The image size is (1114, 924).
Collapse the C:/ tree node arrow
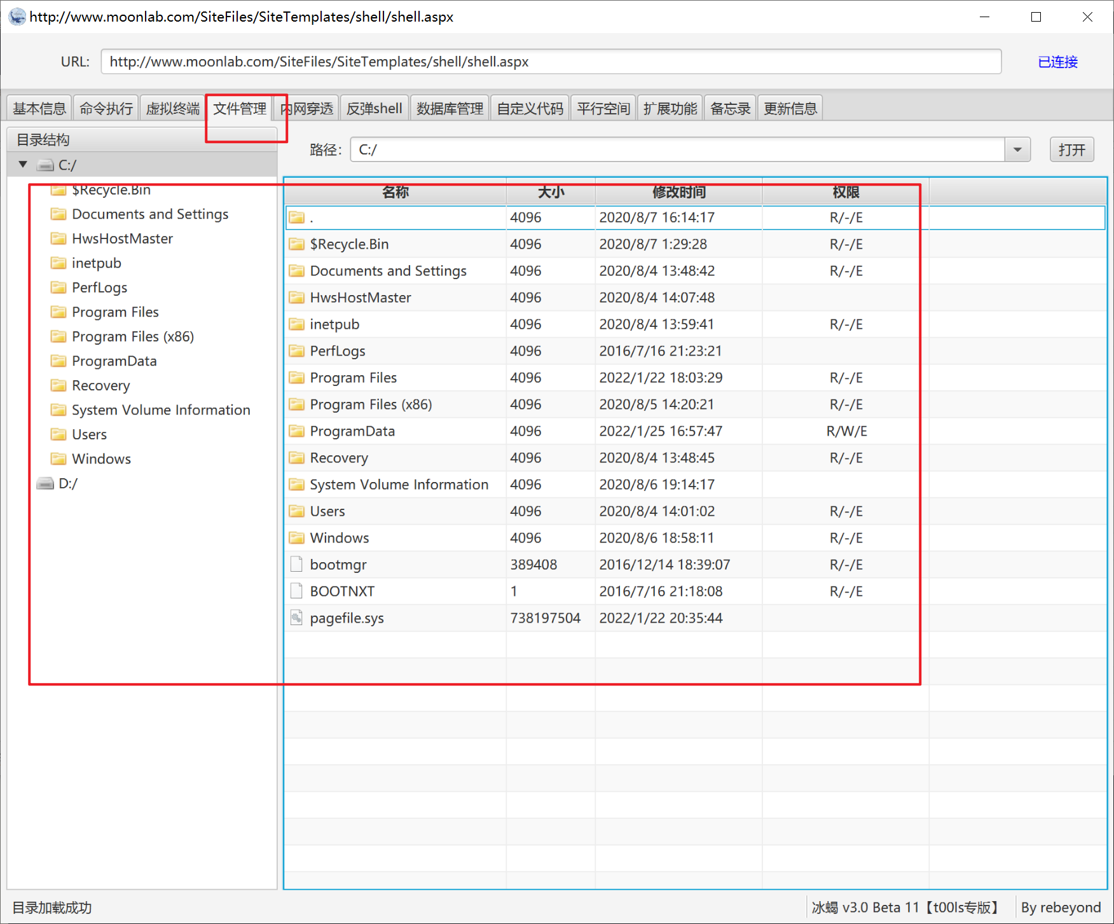click(x=23, y=165)
